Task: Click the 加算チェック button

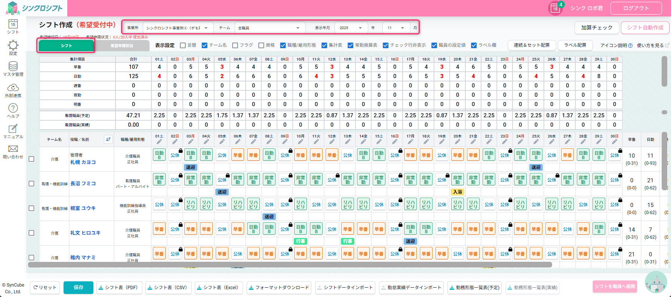Action: coord(597,28)
